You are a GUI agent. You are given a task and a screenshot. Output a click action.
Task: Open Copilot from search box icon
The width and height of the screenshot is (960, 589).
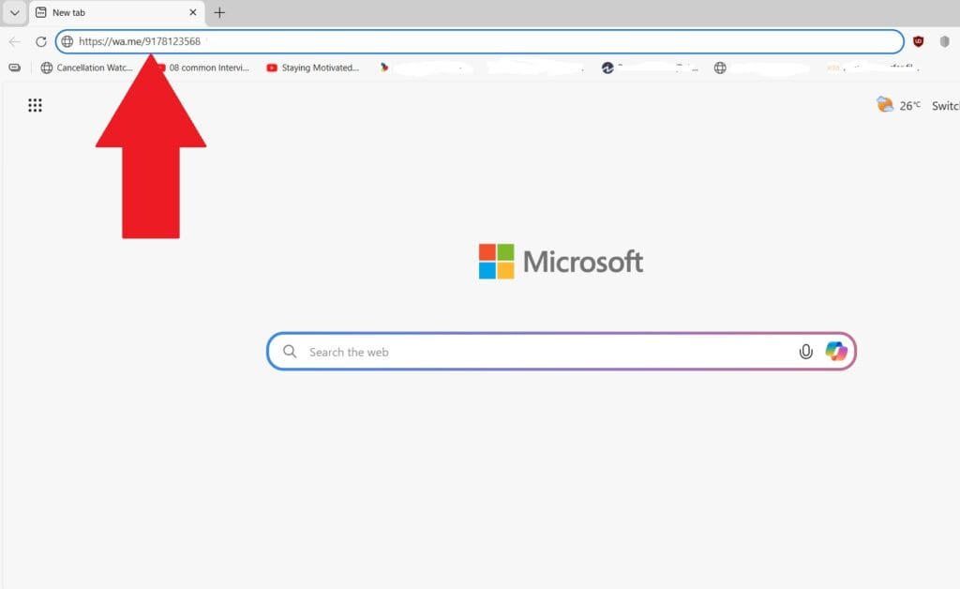point(836,352)
